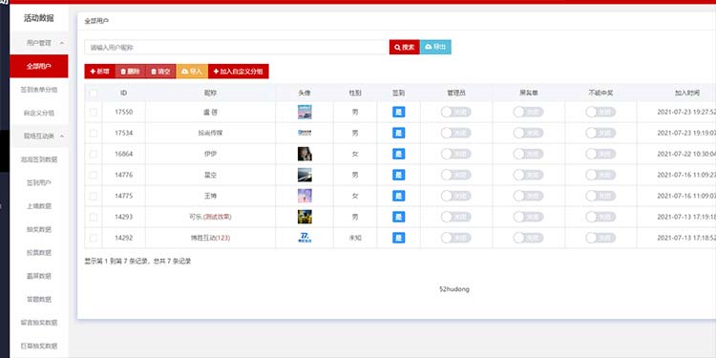This screenshot has width=716, height=358.
Task: Click nickname 博胜互动(123) in the table
Action: (x=210, y=238)
